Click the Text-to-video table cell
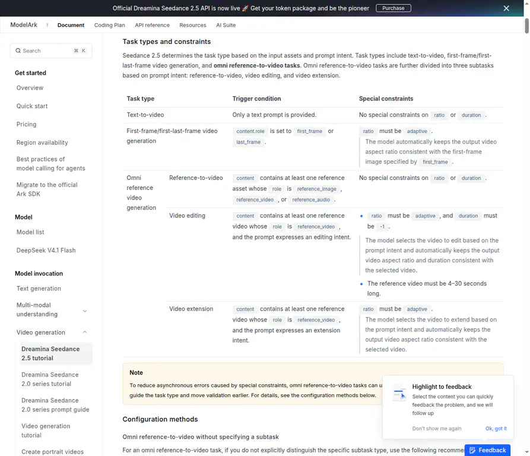 pyautogui.click(x=145, y=115)
